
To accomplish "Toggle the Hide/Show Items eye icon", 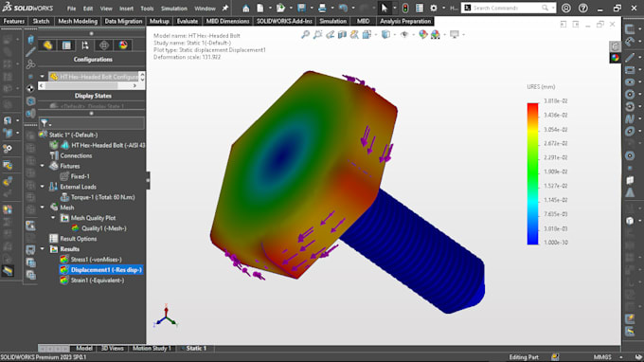I will pos(404,35).
